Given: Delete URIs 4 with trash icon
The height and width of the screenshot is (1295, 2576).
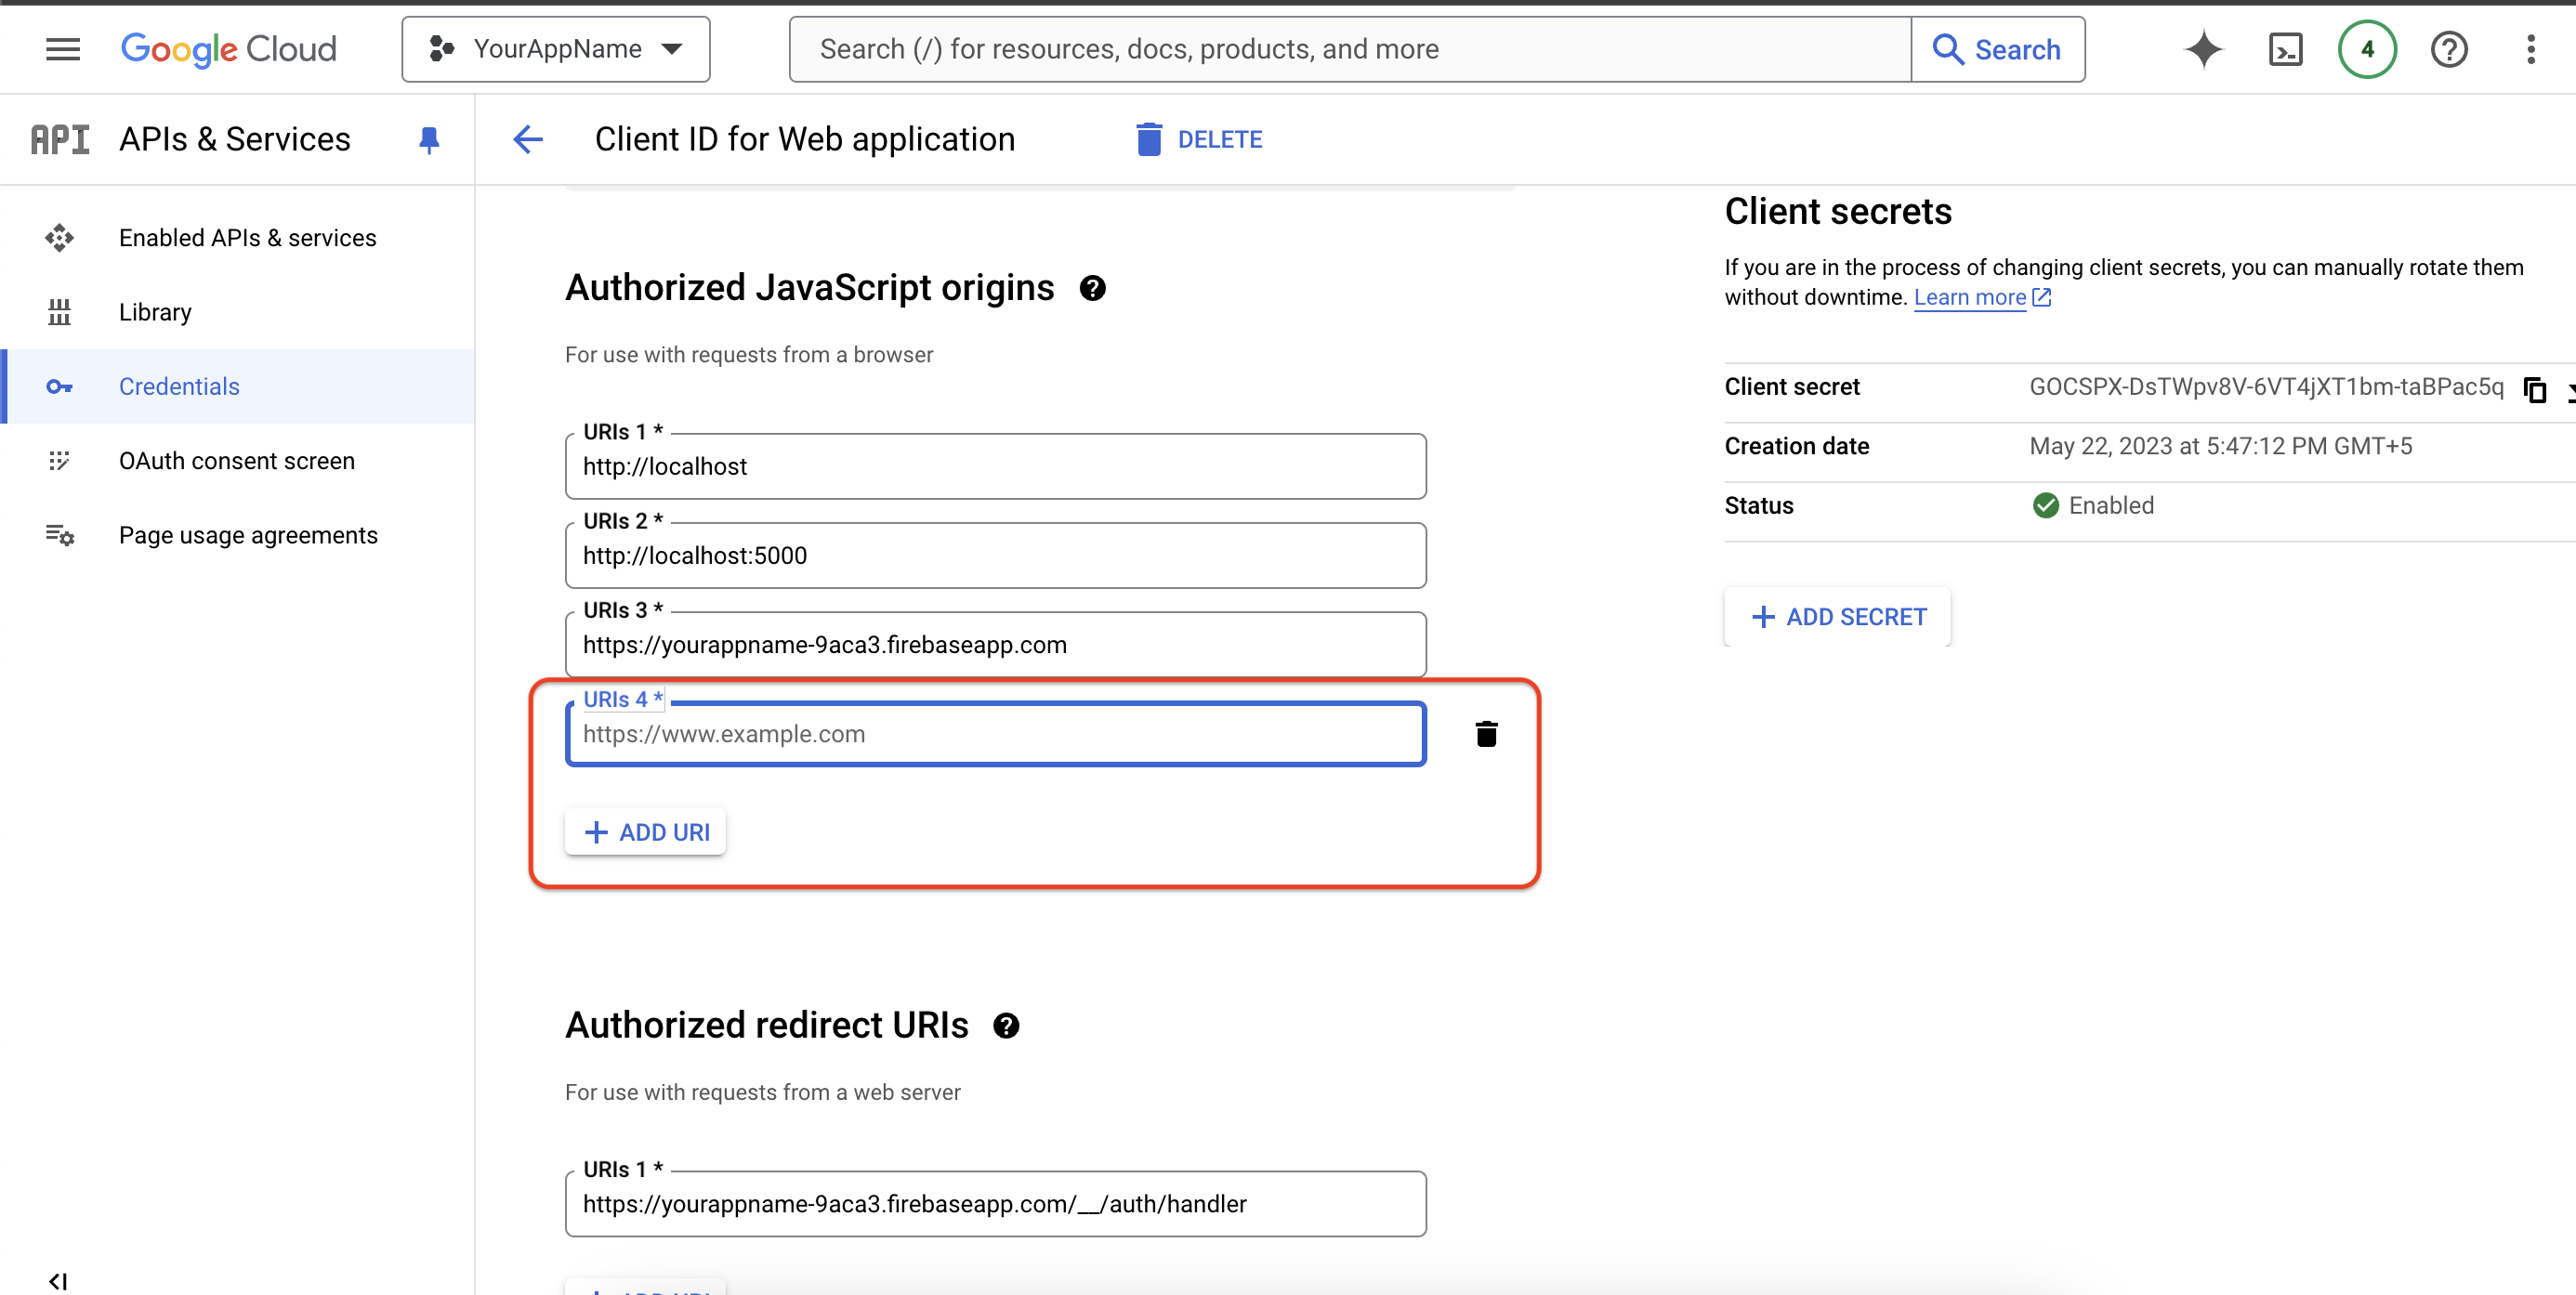Looking at the screenshot, I should (1486, 734).
